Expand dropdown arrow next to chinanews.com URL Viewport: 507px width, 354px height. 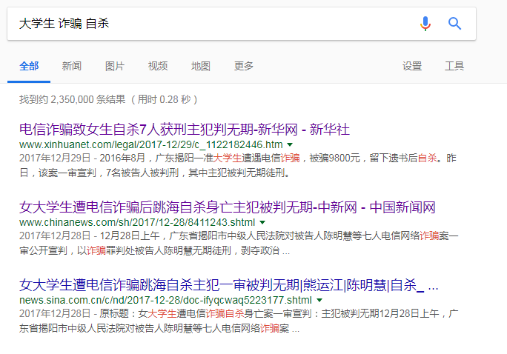coord(262,222)
